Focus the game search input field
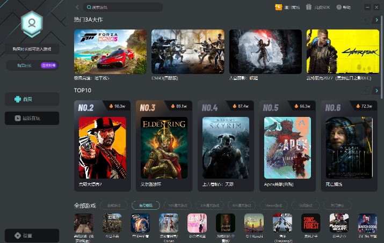The height and width of the screenshot is (243, 384). pos(123,8)
